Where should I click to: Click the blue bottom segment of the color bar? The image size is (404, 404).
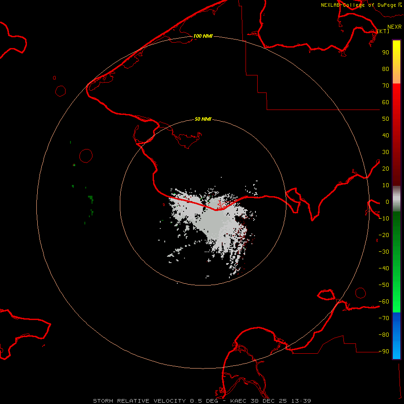pos(396,336)
